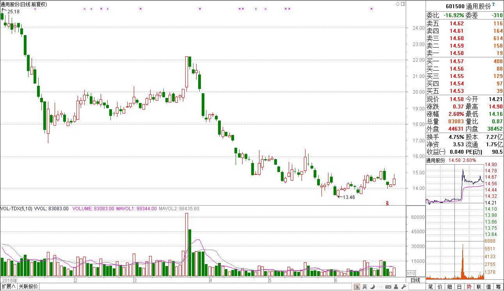Select the 值 tab
Screen dimensions: 504x291
pos(489,287)
